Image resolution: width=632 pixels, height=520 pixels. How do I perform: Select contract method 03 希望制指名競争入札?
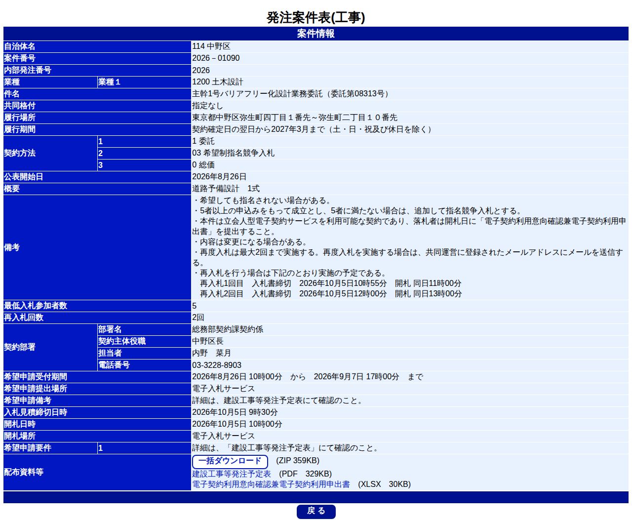click(x=234, y=153)
